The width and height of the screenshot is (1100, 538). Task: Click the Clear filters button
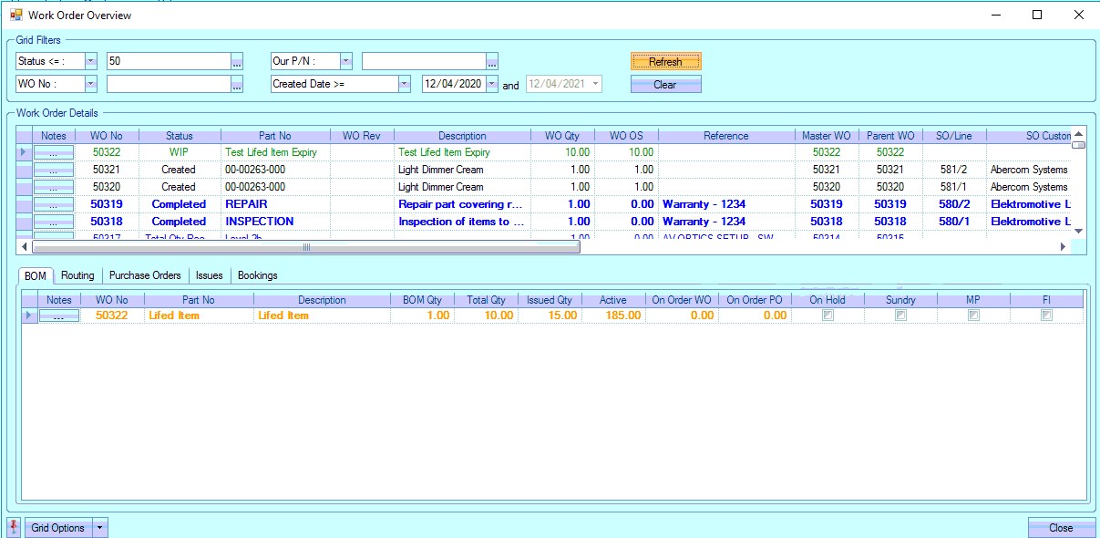pyautogui.click(x=665, y=85)
